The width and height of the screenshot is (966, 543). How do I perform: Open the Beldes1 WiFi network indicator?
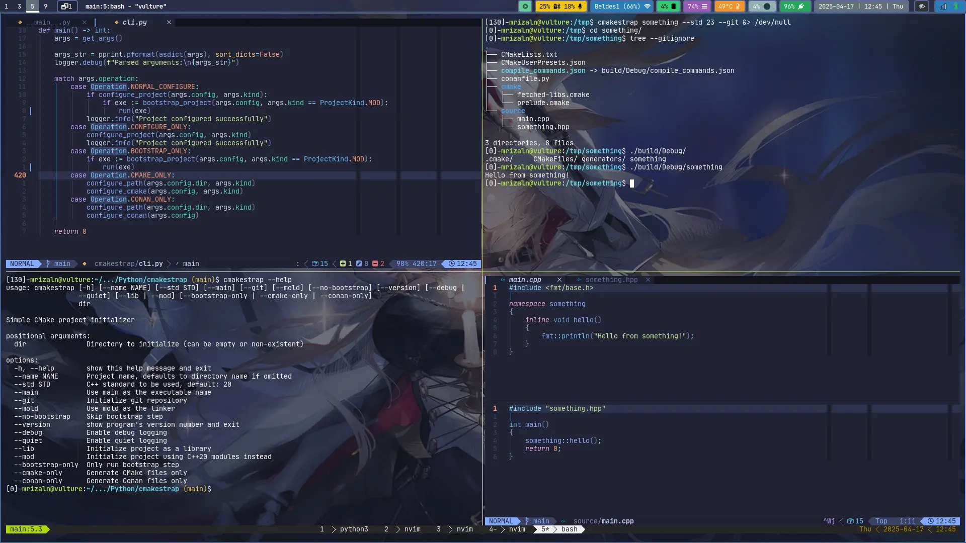622,7
